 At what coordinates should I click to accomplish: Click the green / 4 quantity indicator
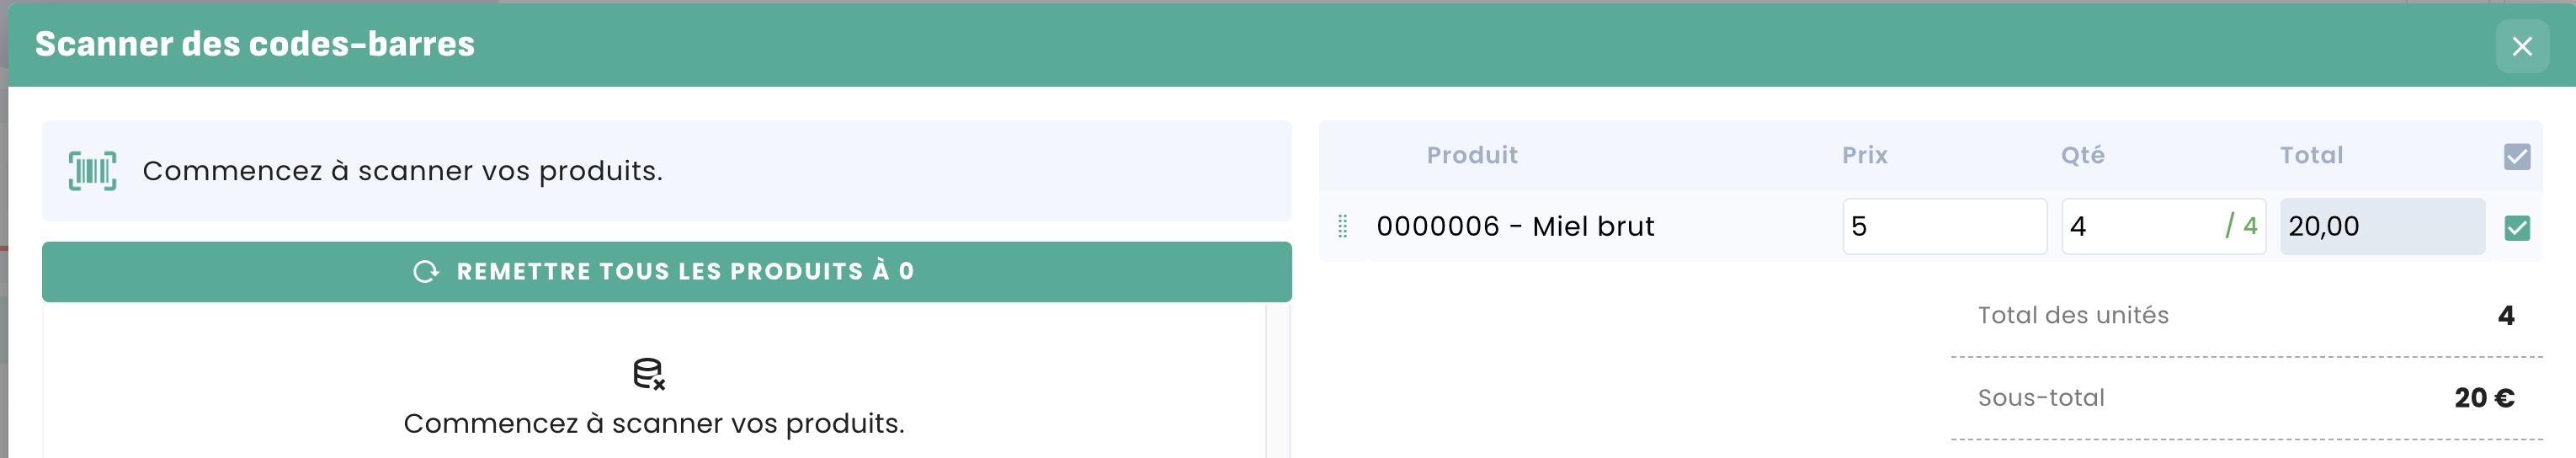click(2241, 227)
